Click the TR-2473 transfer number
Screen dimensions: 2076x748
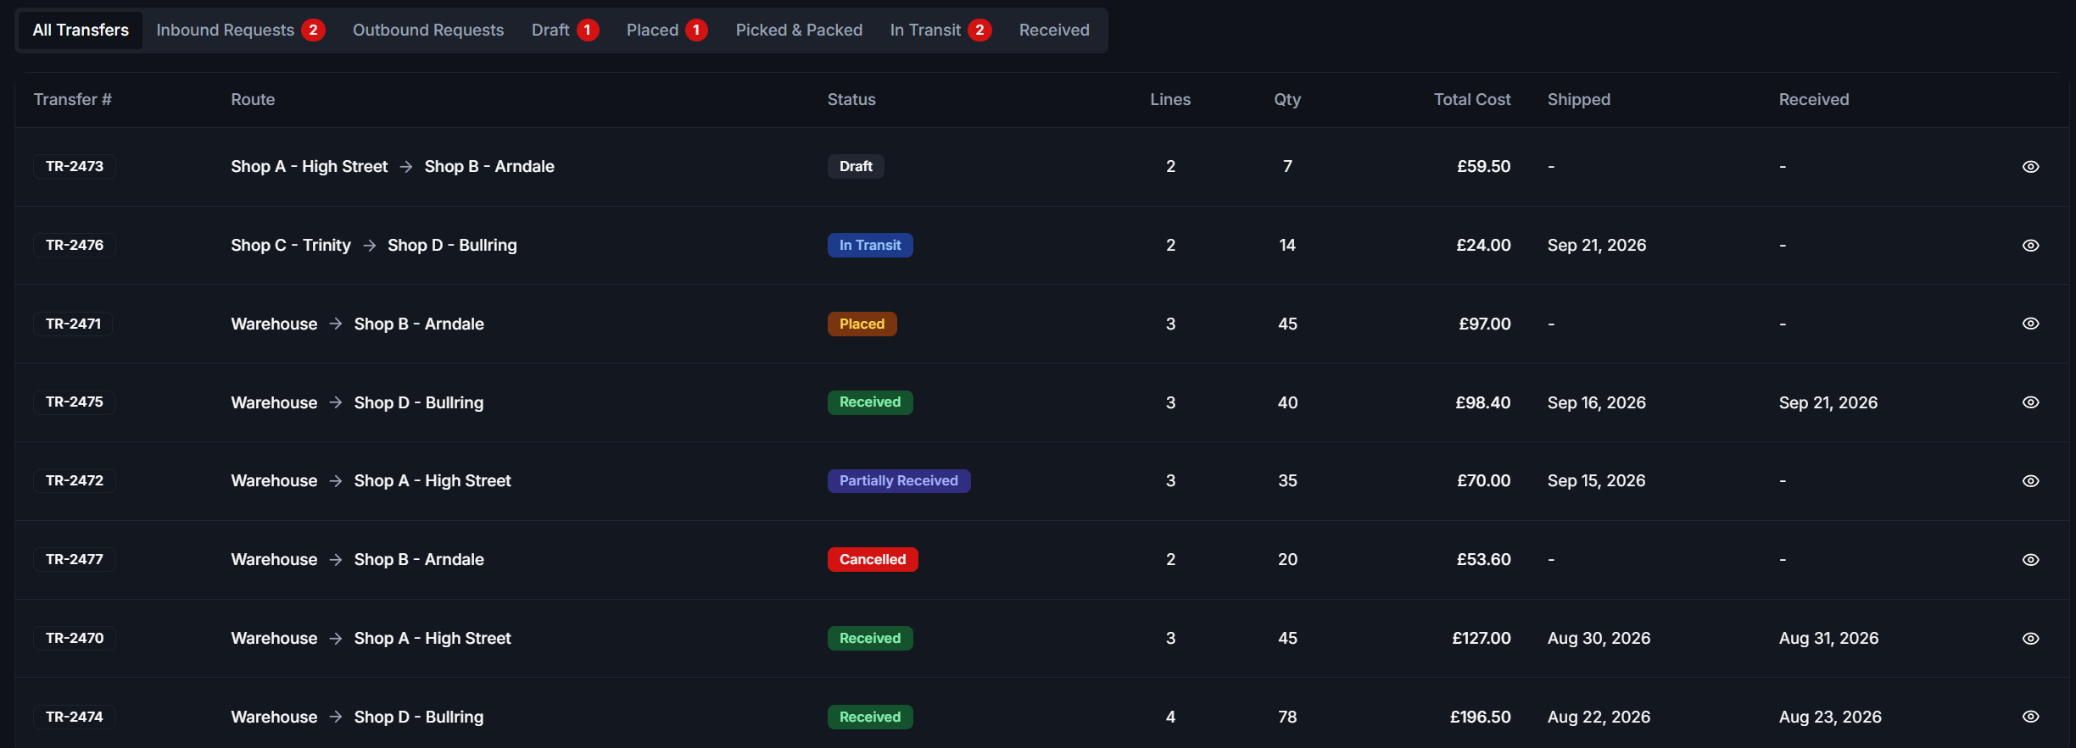click(75, 167)
